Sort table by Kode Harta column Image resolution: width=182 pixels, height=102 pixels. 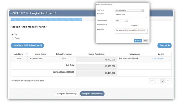[x=19, y=54]
